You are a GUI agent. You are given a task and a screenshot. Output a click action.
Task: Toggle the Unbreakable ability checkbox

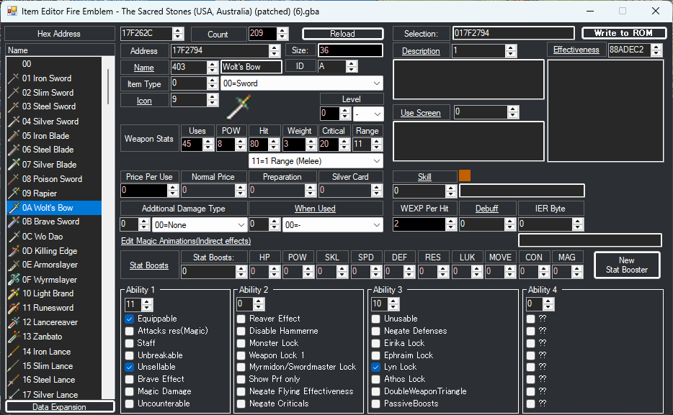(x=130, y=355)
